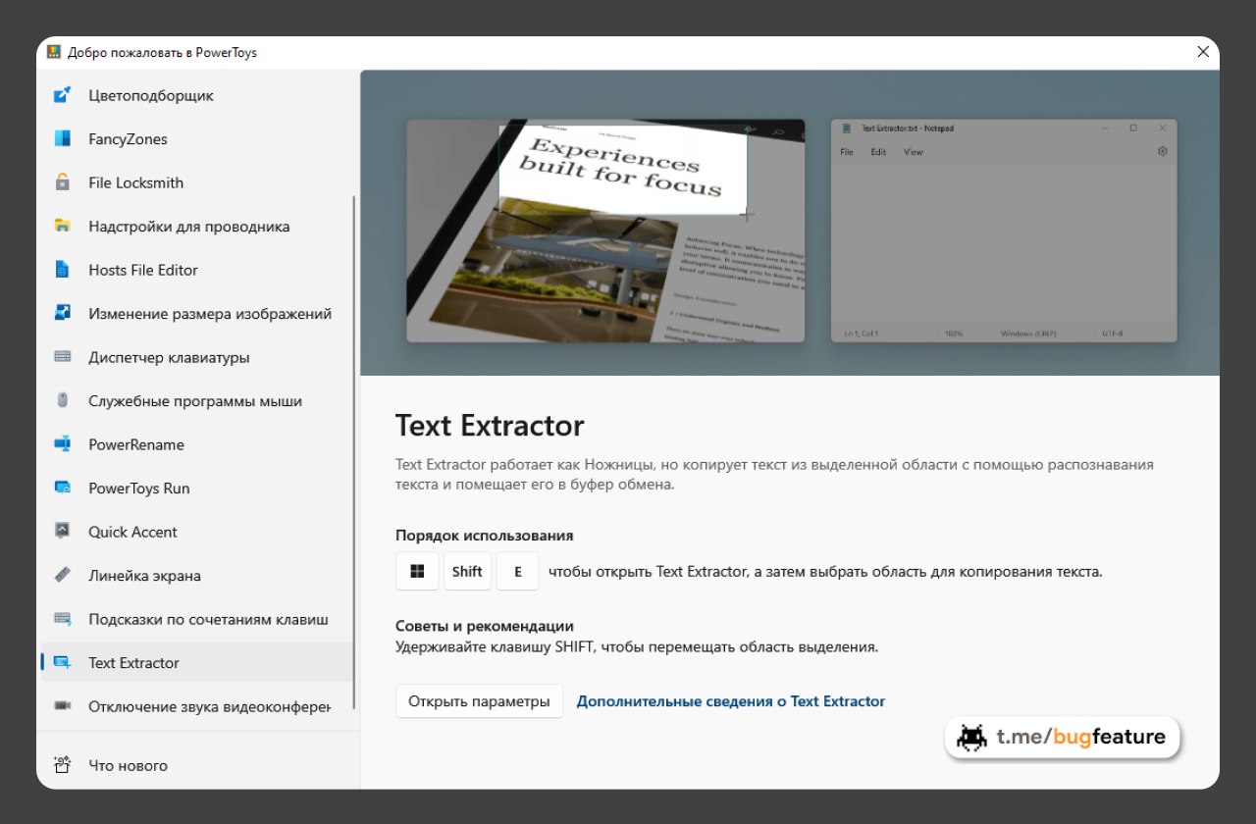Viewport: 1256px width, 824px height.
Task: Click the Служебные программы мыши mouse icon
Action: pyautogui.click(x=63, y=400)
